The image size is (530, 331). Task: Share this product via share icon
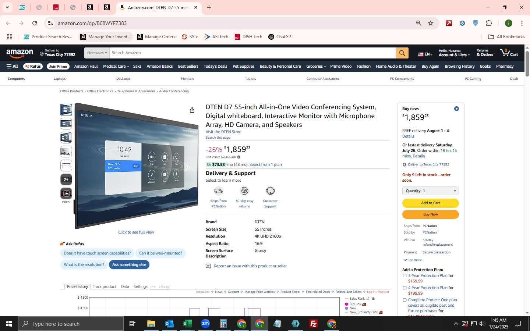[192, 110]
